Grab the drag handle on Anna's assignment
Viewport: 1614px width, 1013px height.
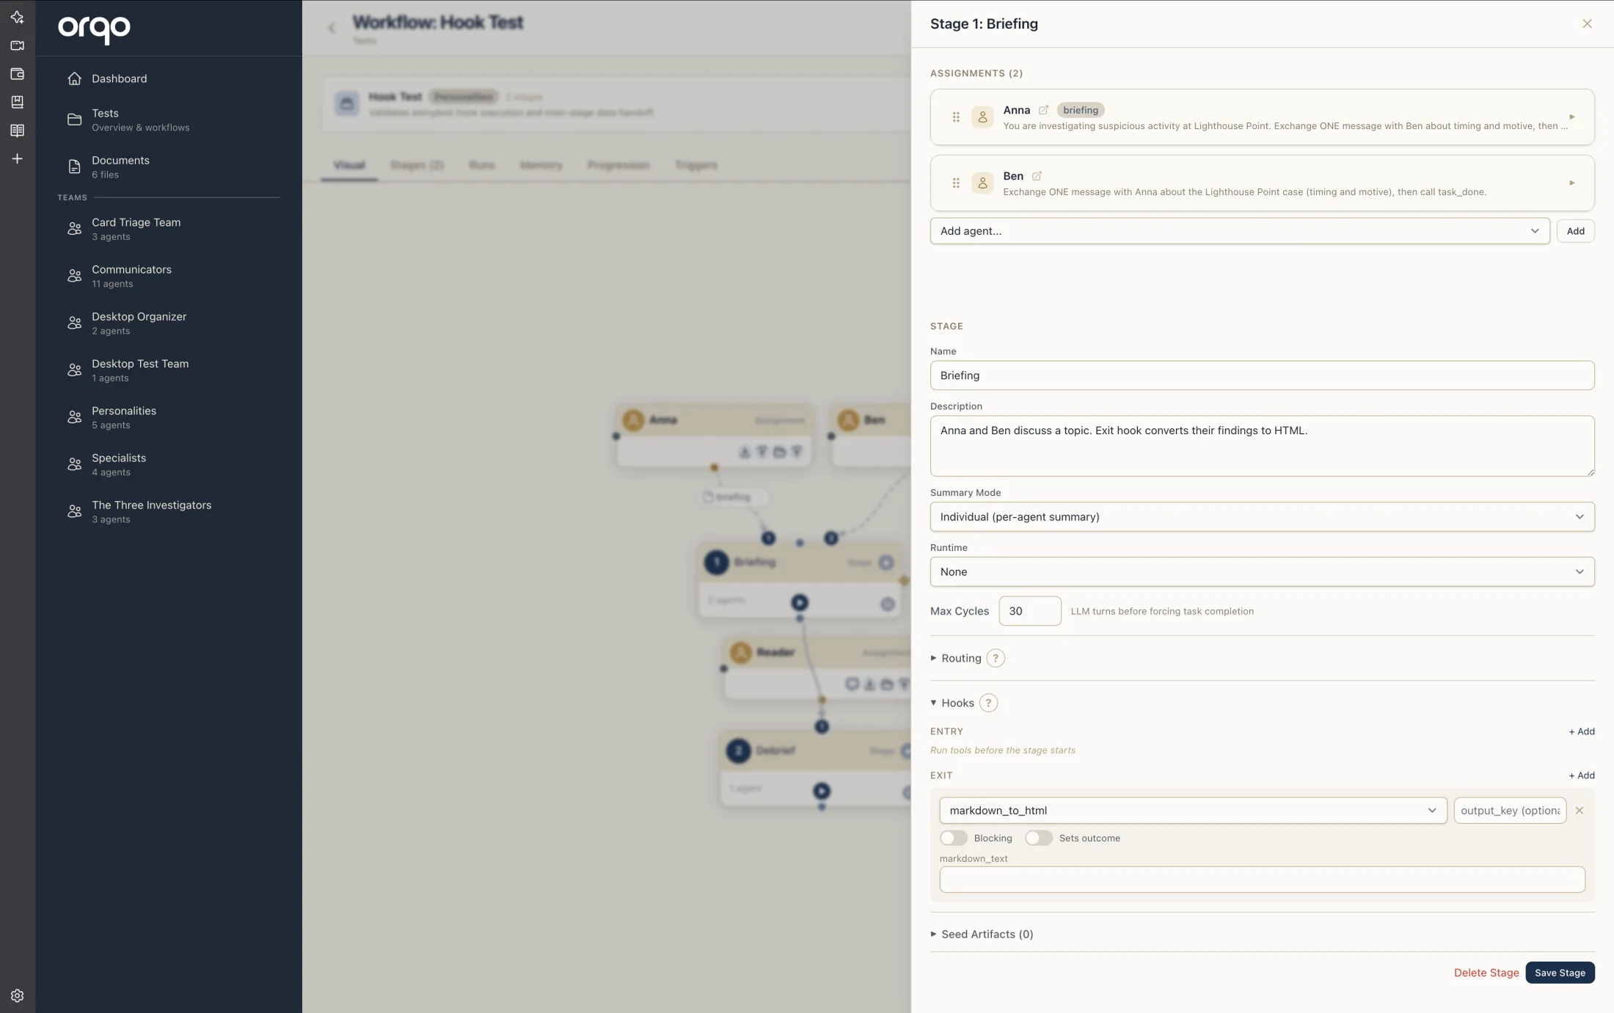(x=956, y=117)
